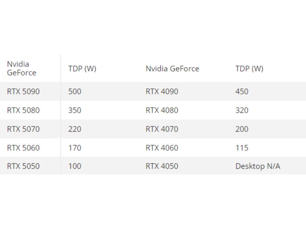The image size is (306, 229).
Task: Click the RTX 4050 cell
Action: (162, 166)
